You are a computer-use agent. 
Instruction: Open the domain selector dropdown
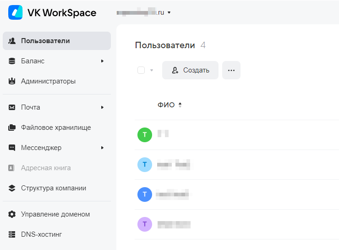click(169, 13)
